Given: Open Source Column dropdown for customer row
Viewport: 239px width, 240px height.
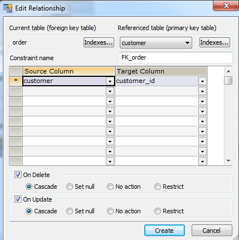Looking at the screenshot, I should [x=110, y=81].
